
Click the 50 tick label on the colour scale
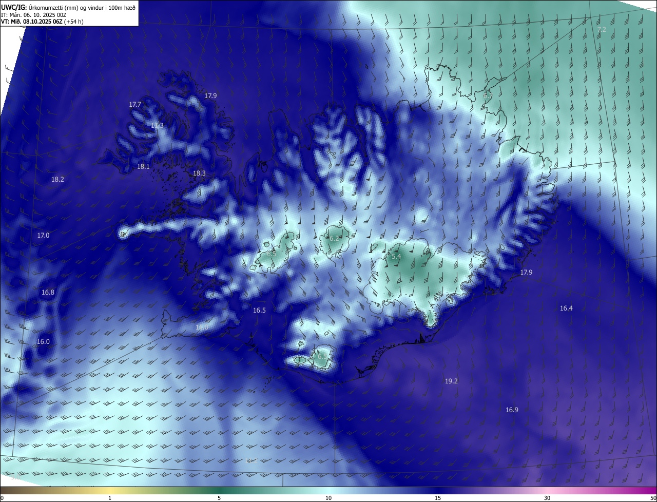tap(653, 498)
